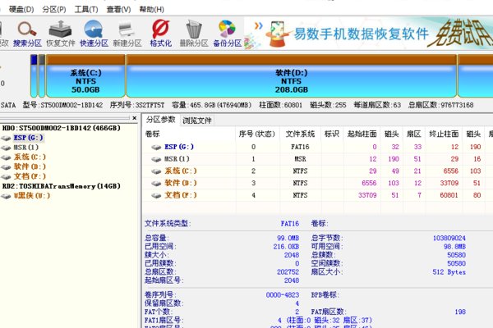Click the 搜索分区 magnifier icon
493x328 pixels.
27,29
